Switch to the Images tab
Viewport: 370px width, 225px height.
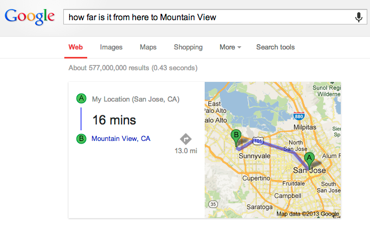tap(111, 47)
